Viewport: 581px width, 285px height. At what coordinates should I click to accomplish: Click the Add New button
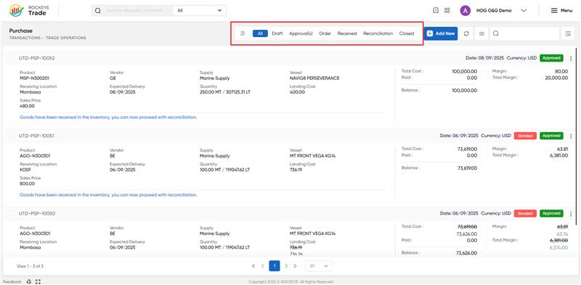point(441,33)
